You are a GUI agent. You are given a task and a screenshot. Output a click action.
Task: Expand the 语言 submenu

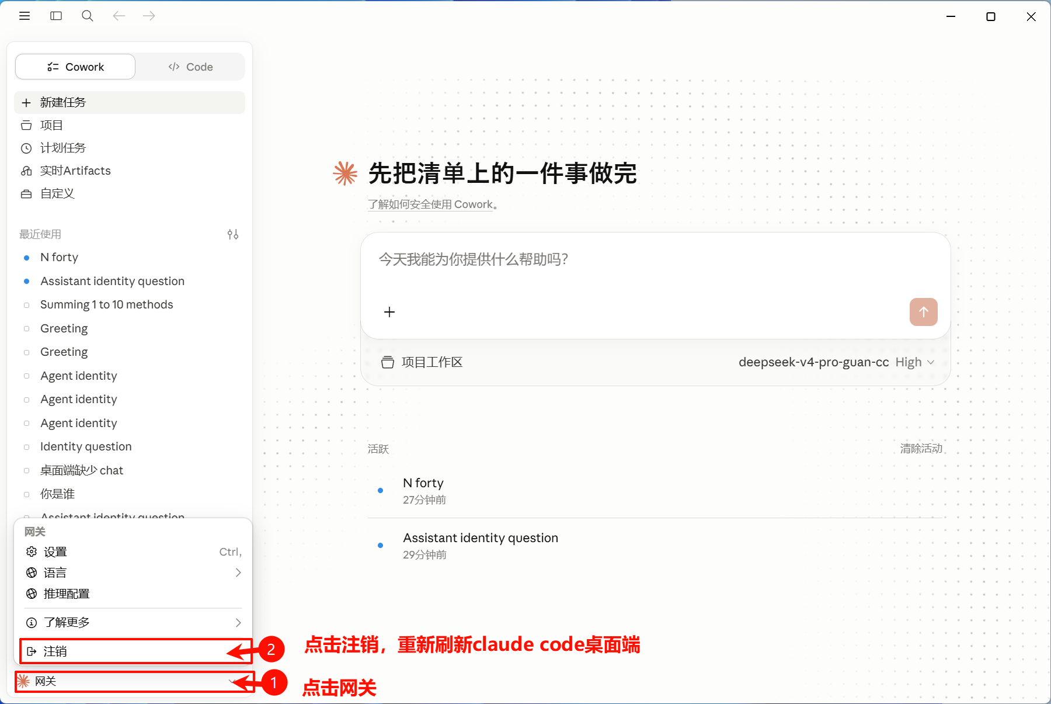[x=133, y=573]
